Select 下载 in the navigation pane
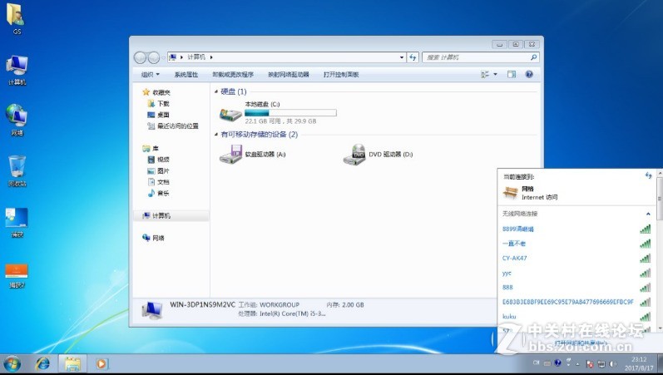 click(x=158, y=104)
